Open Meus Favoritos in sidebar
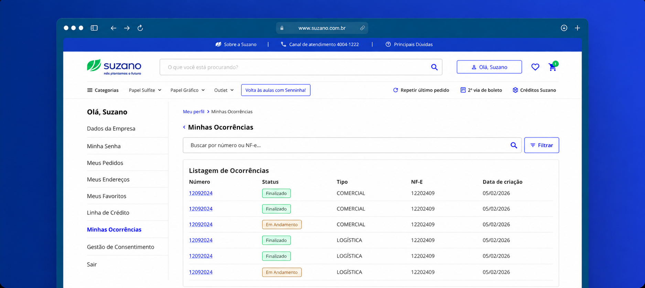 coord(107,196)
